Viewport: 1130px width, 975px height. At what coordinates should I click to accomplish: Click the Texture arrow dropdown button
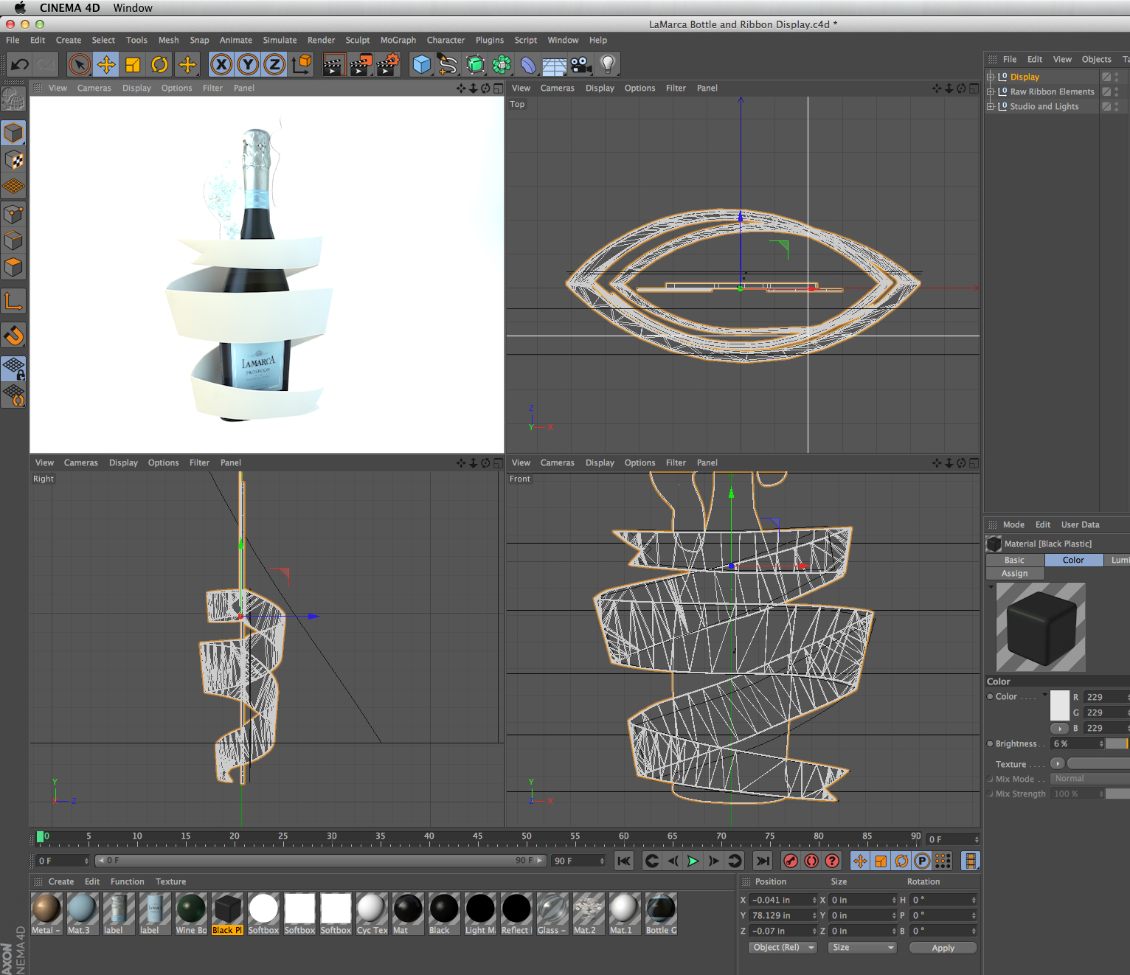pos(1057,763)
